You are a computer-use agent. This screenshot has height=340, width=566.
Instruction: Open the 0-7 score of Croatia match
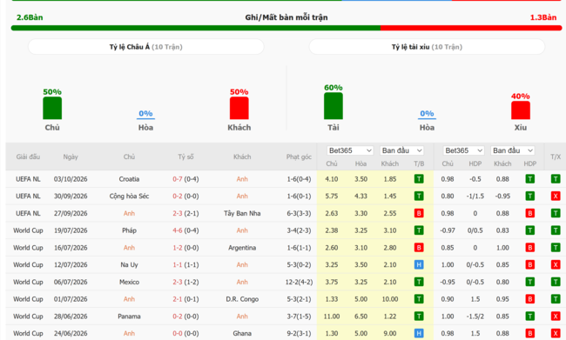178,179
